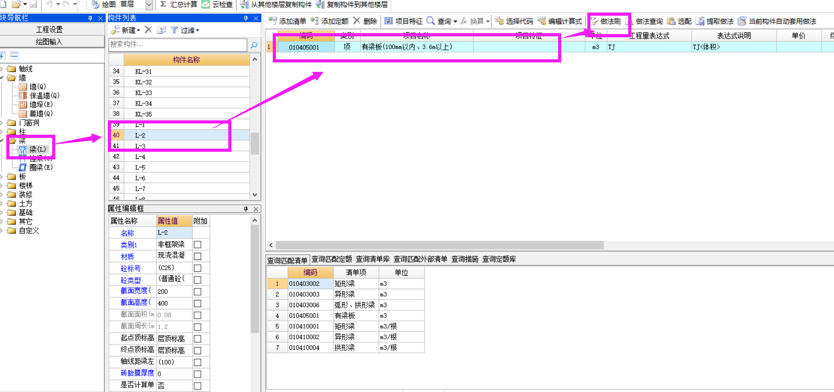Tick the 附加 checkbox for 类别1
Image resolution: width=834 pixels, height=392 pixels.
click(197, 245)
